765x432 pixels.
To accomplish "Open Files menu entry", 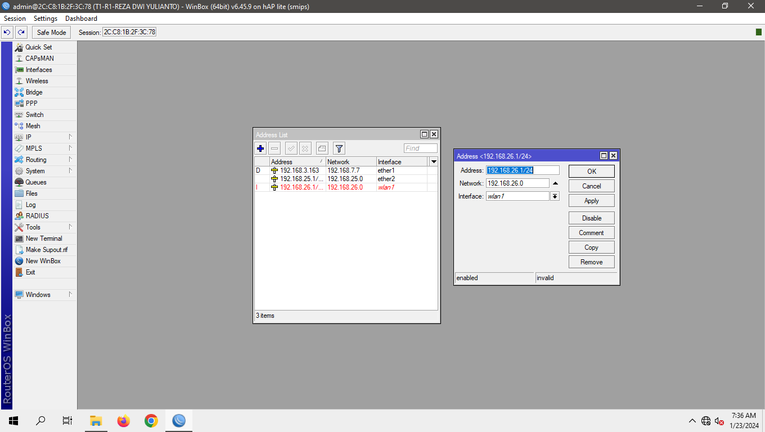I will [44, 193].
